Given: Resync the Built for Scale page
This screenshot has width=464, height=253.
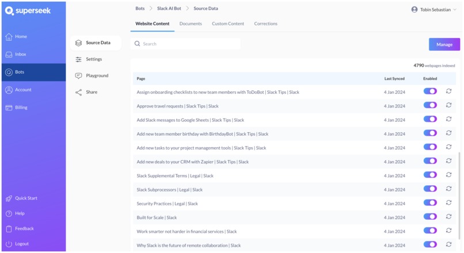Looking at the screenshot, I should [448, 217].
